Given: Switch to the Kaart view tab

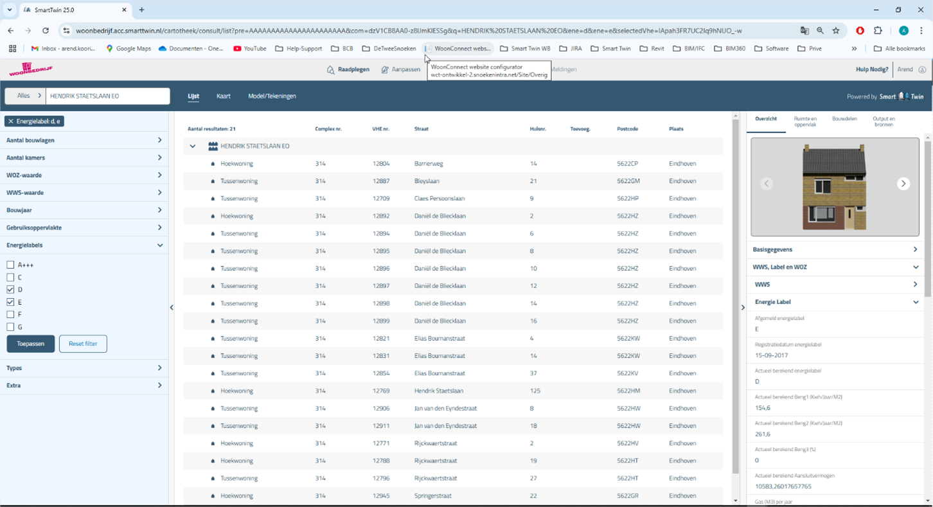Looking at the screenshot, I should [x=224, y=96].
